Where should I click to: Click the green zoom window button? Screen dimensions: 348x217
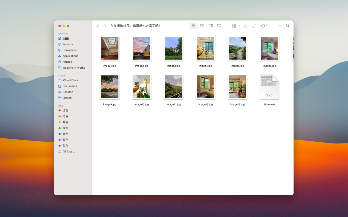68,26
